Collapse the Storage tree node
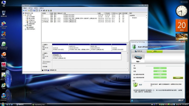189x106 pixels. point(24,26)
